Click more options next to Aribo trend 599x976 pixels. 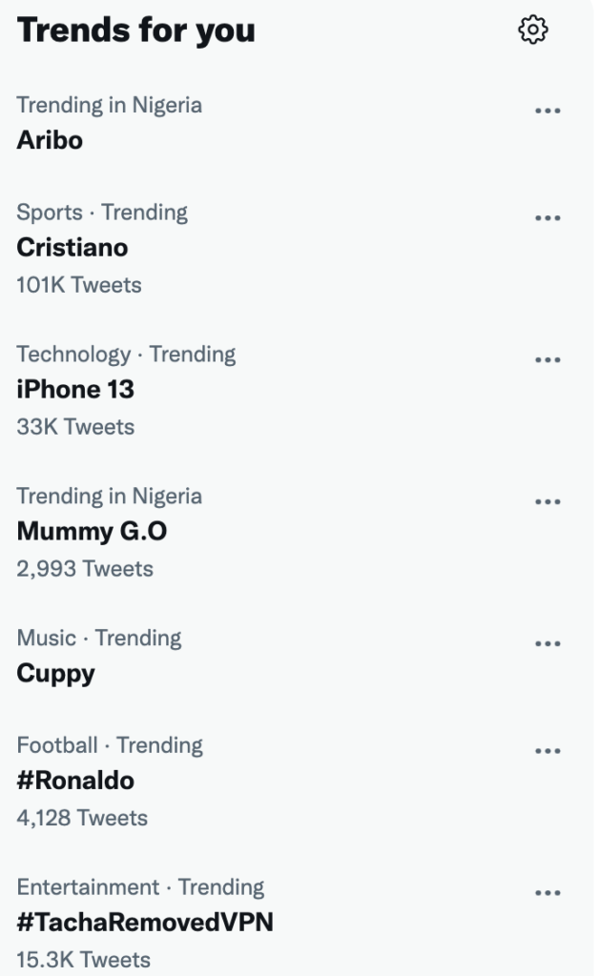(x=547, y=111)
